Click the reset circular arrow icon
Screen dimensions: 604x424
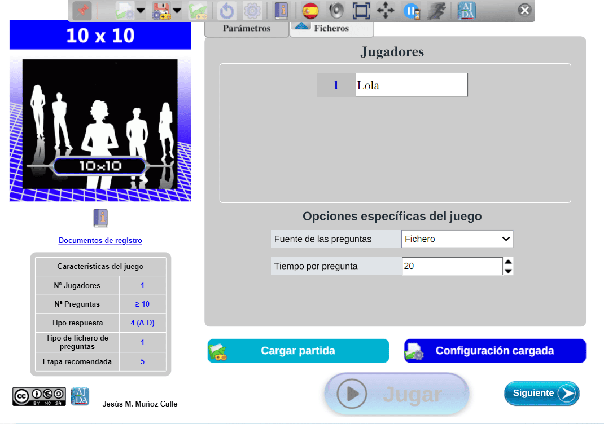point(226,11)
